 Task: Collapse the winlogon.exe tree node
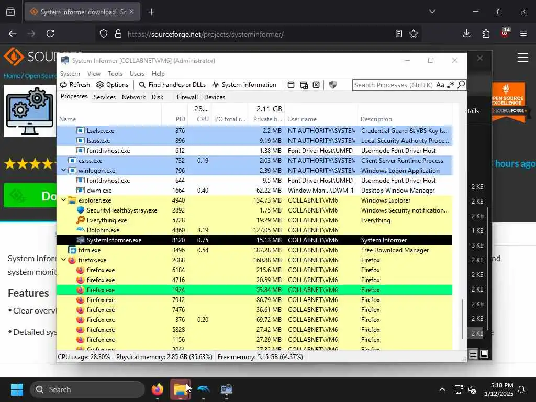[x=63, y=170]
